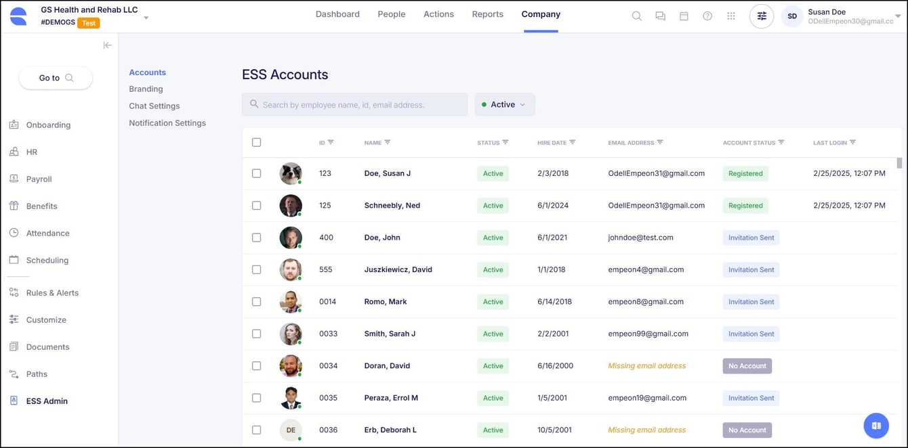Open the Scheduling calendar icon
908x448 pixels.
(15, 260)
